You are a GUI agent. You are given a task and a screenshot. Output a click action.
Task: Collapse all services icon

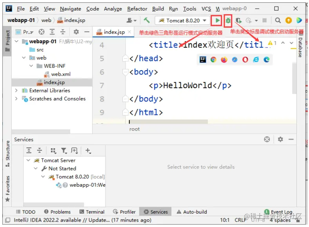[x=40, y=151]
